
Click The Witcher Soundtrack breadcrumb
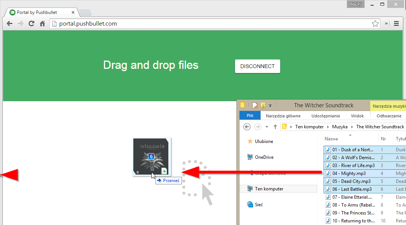380,127
